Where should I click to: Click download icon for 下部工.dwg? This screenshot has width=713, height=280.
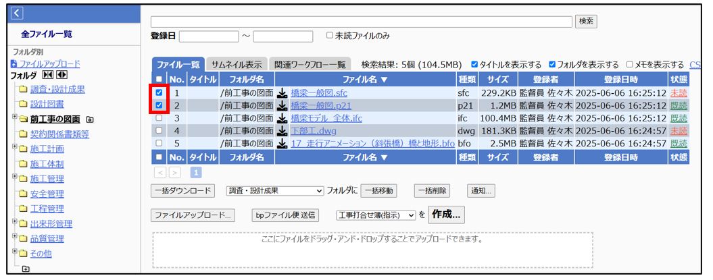tap(282, 131)
